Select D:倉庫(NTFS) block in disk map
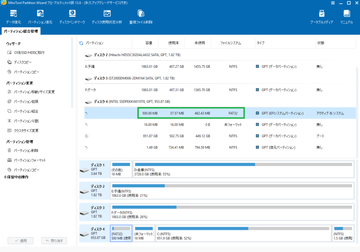 [x=243, y=169]
